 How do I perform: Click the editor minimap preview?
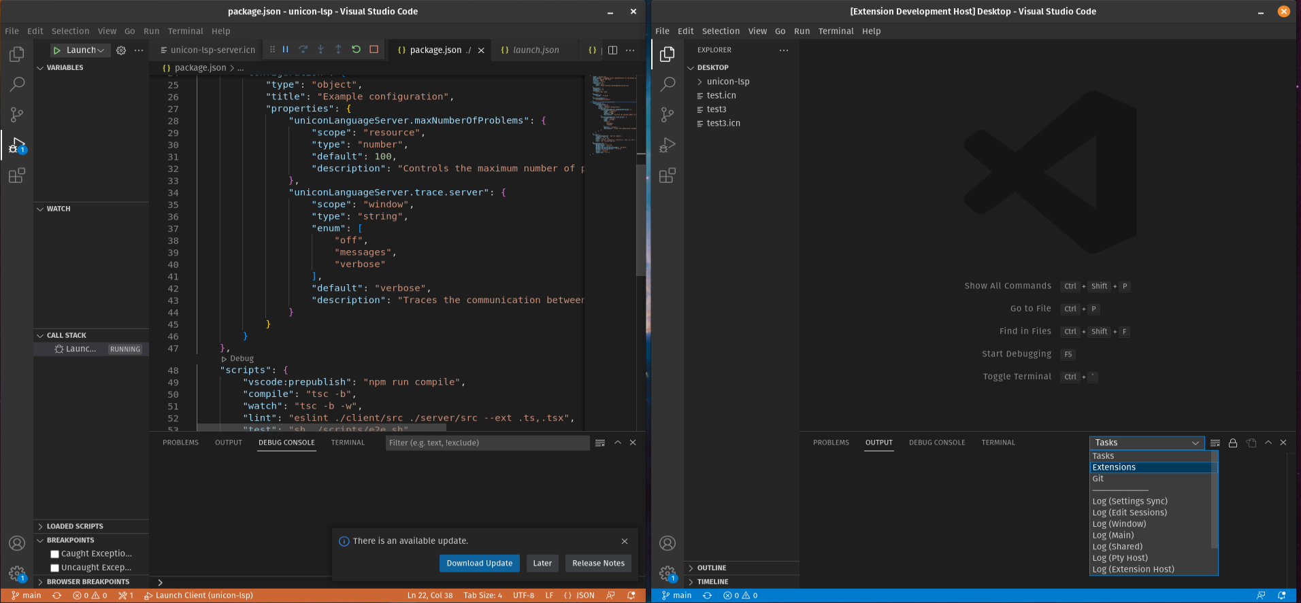tap(614, 116)
